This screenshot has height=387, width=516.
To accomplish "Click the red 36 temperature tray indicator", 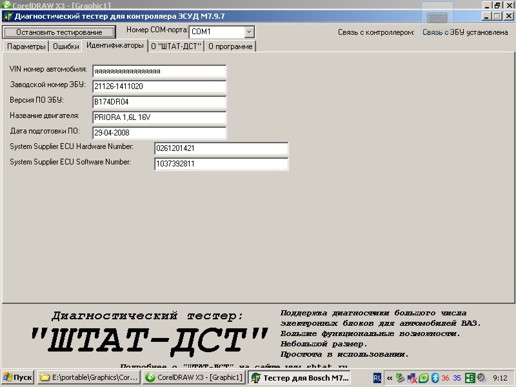I will click(445, 378).
